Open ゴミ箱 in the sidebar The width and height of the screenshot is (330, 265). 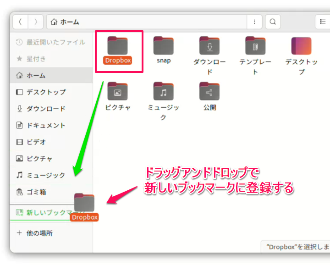51,192
